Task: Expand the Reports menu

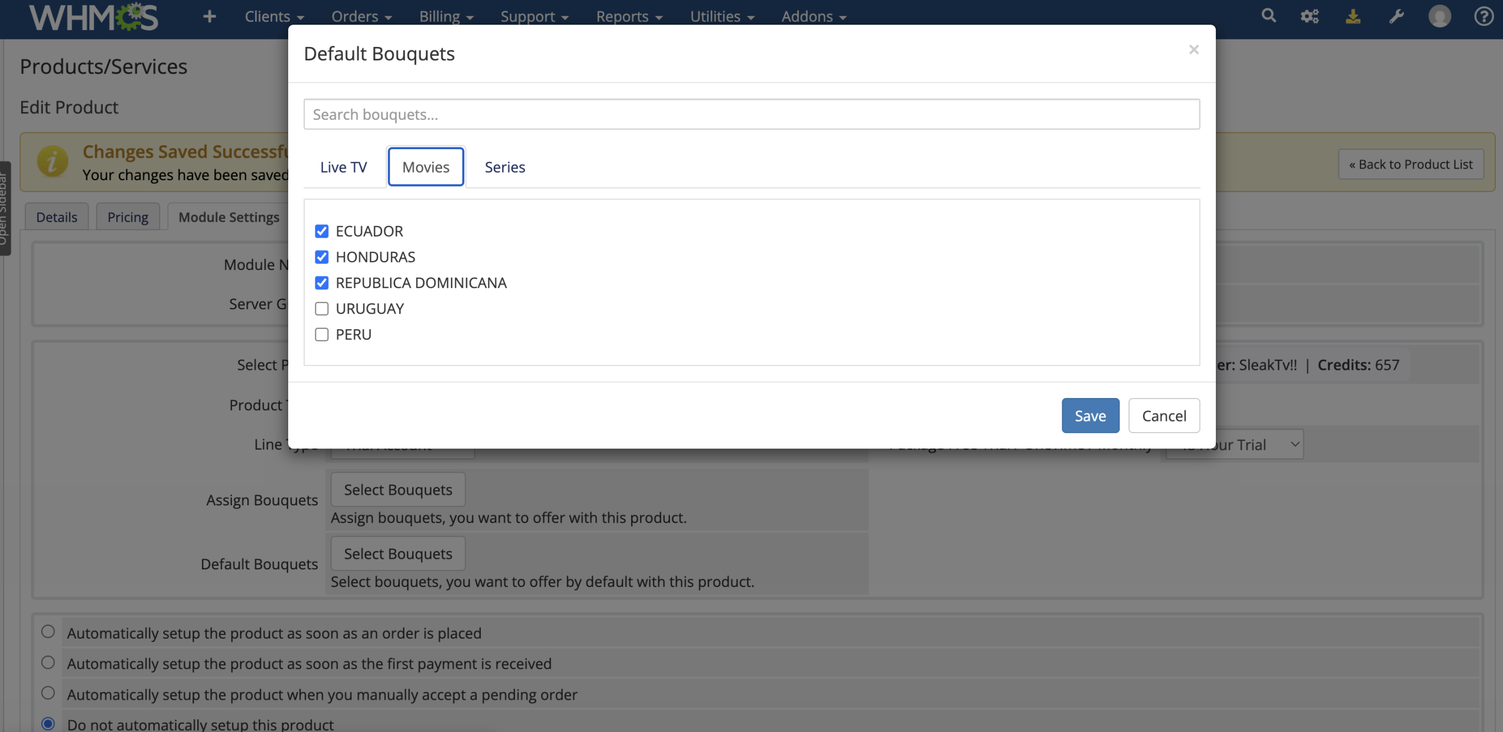Action: [629, 16]
